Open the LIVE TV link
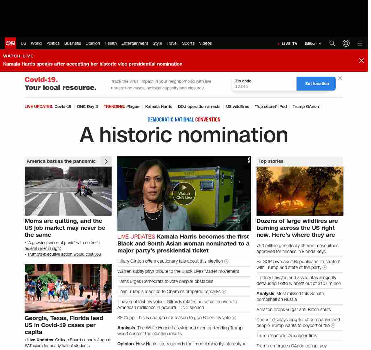Viewport: 371px width, 350px height. click(x=288, y=44)
